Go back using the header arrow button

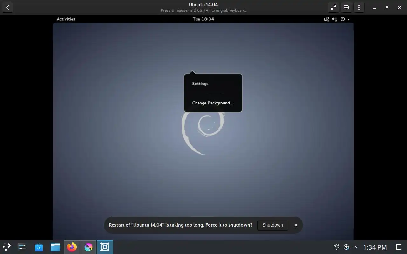pyautogui.click(x=8, y=7)
